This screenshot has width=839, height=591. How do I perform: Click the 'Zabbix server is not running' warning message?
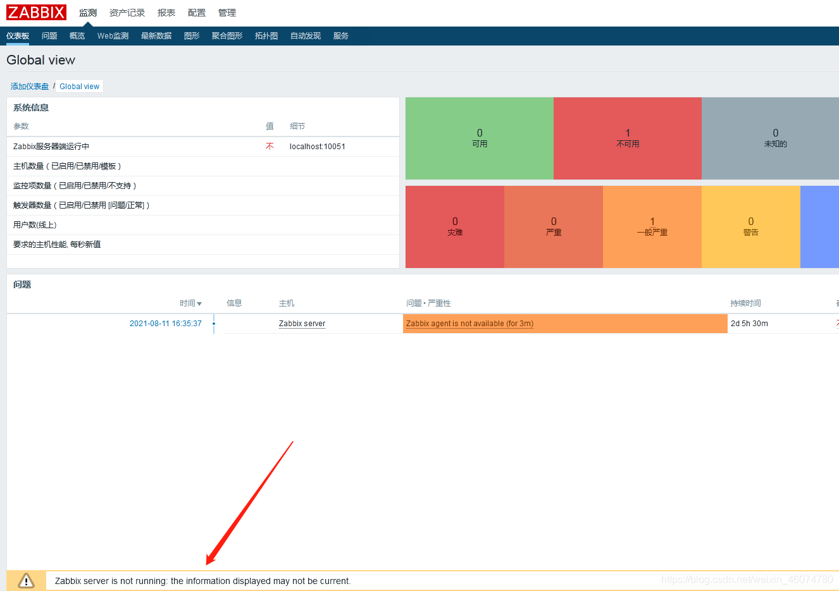202,581
